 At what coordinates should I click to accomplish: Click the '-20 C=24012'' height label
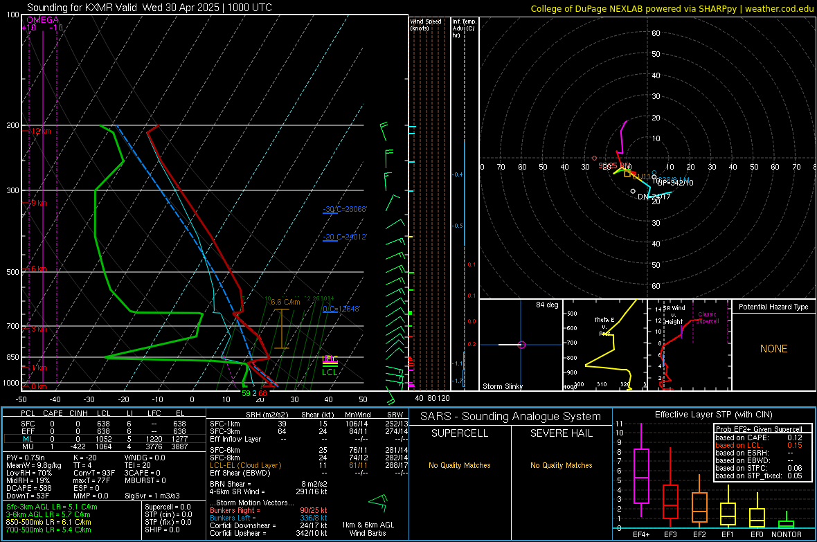coord(345,237)
